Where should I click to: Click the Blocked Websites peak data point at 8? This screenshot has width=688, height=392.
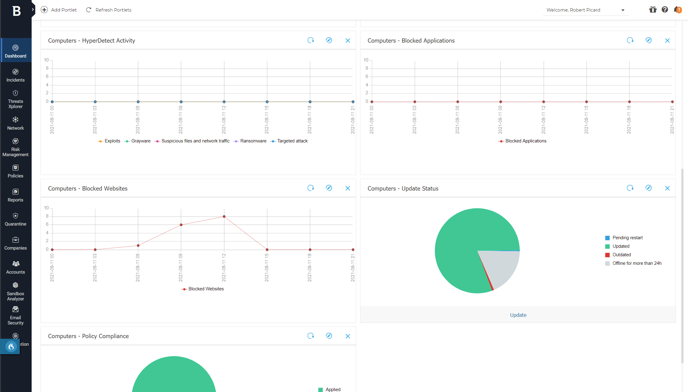[x=224, y=217]
